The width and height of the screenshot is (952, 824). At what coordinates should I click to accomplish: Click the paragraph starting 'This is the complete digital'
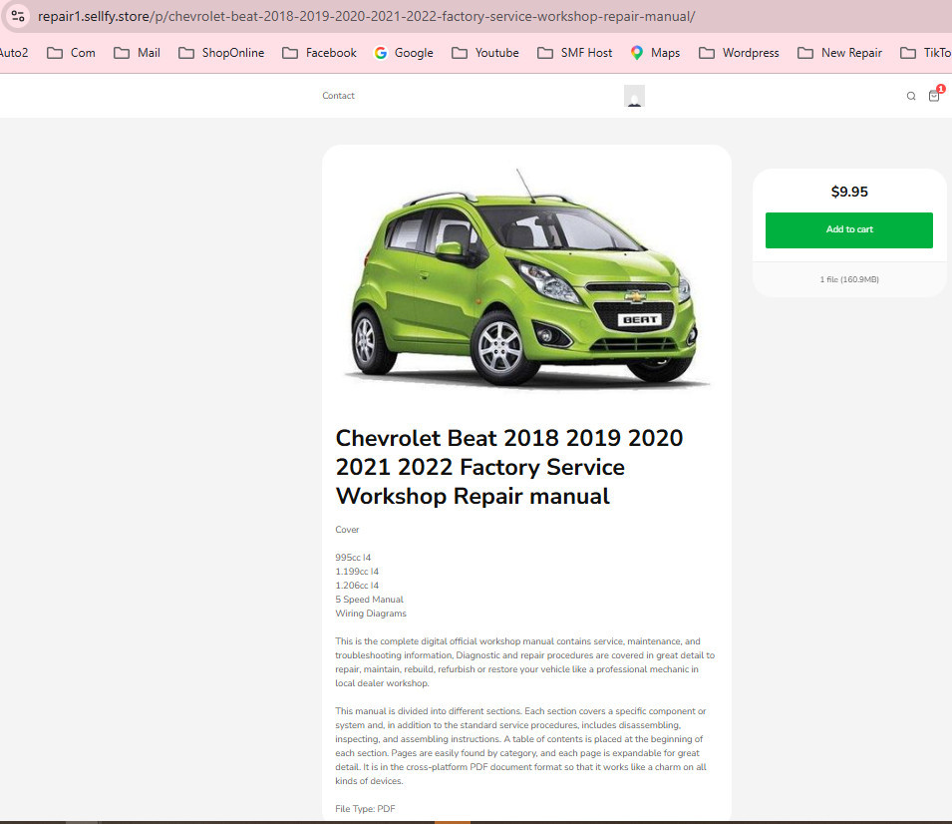(x=525, y=662)
